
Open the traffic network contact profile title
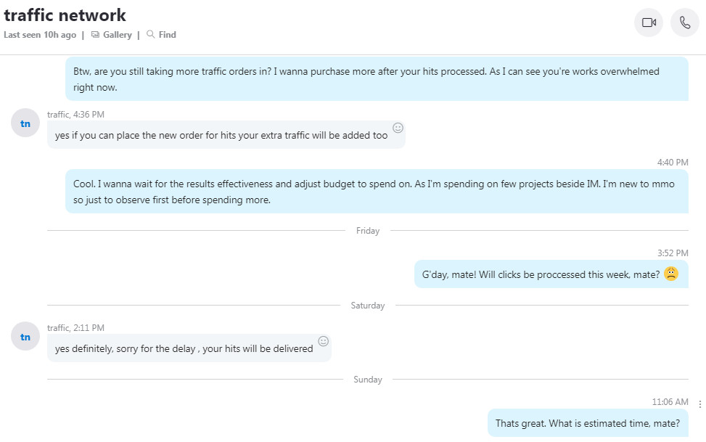coord(65,15)
